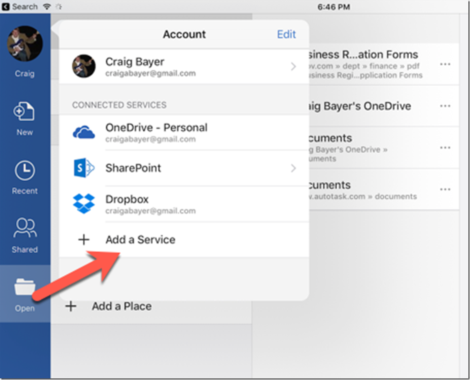This screenshot has height=380, width=470.
Task: Select the Recent clock icon
Action: pyautogui.click(x=25, y=171)
